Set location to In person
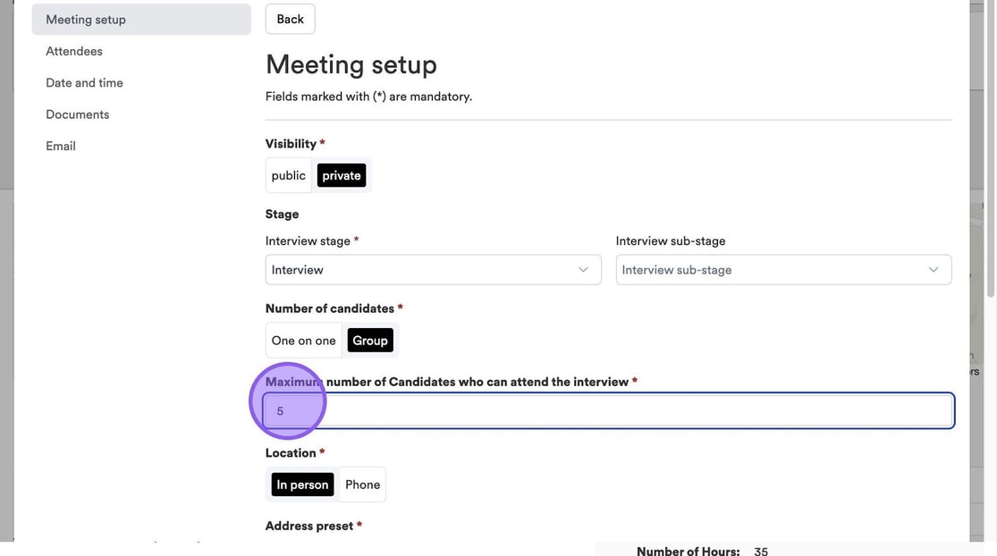 point(302,484)
